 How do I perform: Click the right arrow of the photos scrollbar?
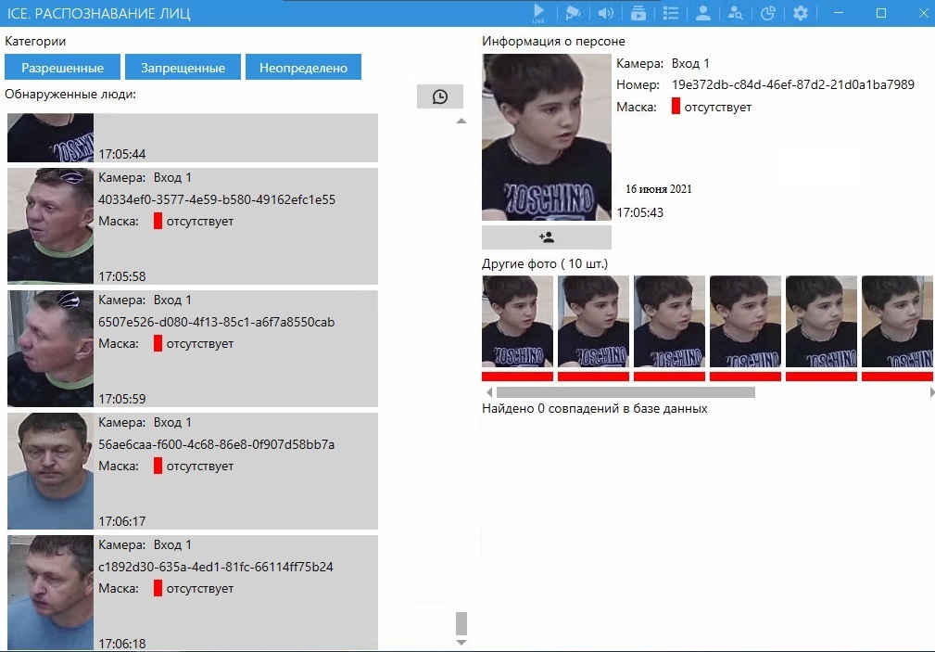point(931,392)
